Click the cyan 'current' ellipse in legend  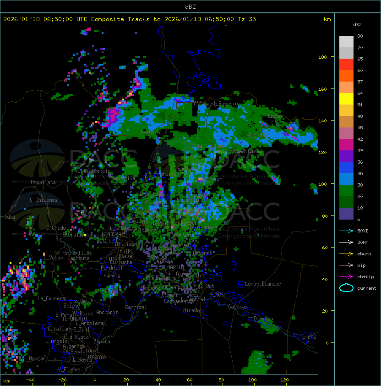(346, 288)
